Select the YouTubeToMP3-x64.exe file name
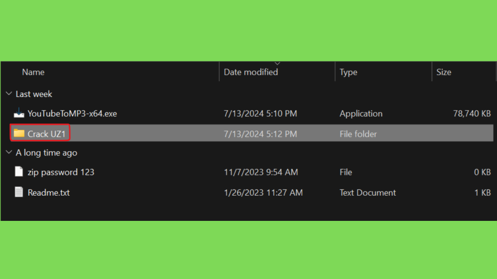Image resolution: width=497 pixels, height=279 pixels. (72, 113)
